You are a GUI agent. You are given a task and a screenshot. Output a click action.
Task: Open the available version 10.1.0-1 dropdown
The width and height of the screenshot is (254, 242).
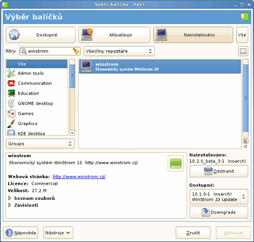click(219, 197)
